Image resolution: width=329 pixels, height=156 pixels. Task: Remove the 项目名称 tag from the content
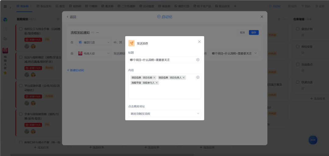(154, 78)
